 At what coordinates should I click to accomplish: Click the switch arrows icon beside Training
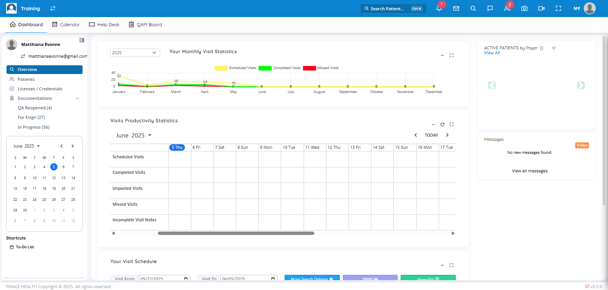tap(53, 8)
